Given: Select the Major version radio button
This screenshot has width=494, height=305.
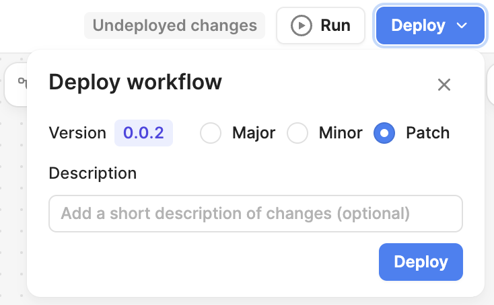Looking at the screenshot, I should pos(211,133).
